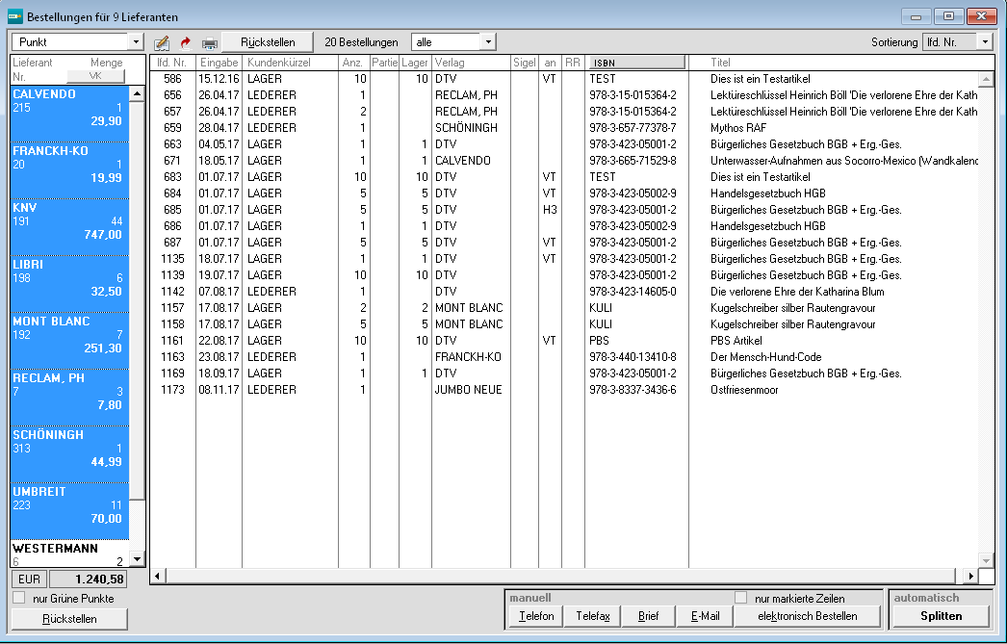This screenshot has height=644, width=1007.
Task: Click the red curved arrow icon
Action: [186, 43]
